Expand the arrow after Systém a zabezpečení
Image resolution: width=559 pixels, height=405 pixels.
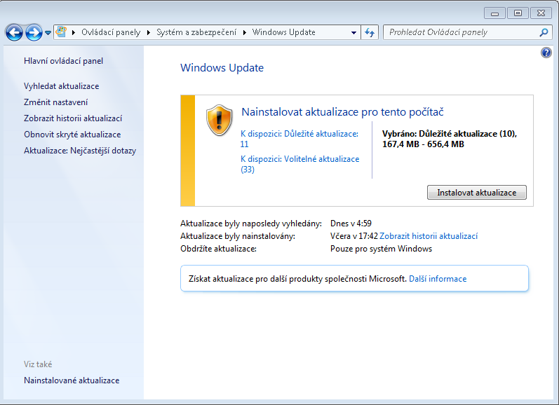tap(245, 32)
